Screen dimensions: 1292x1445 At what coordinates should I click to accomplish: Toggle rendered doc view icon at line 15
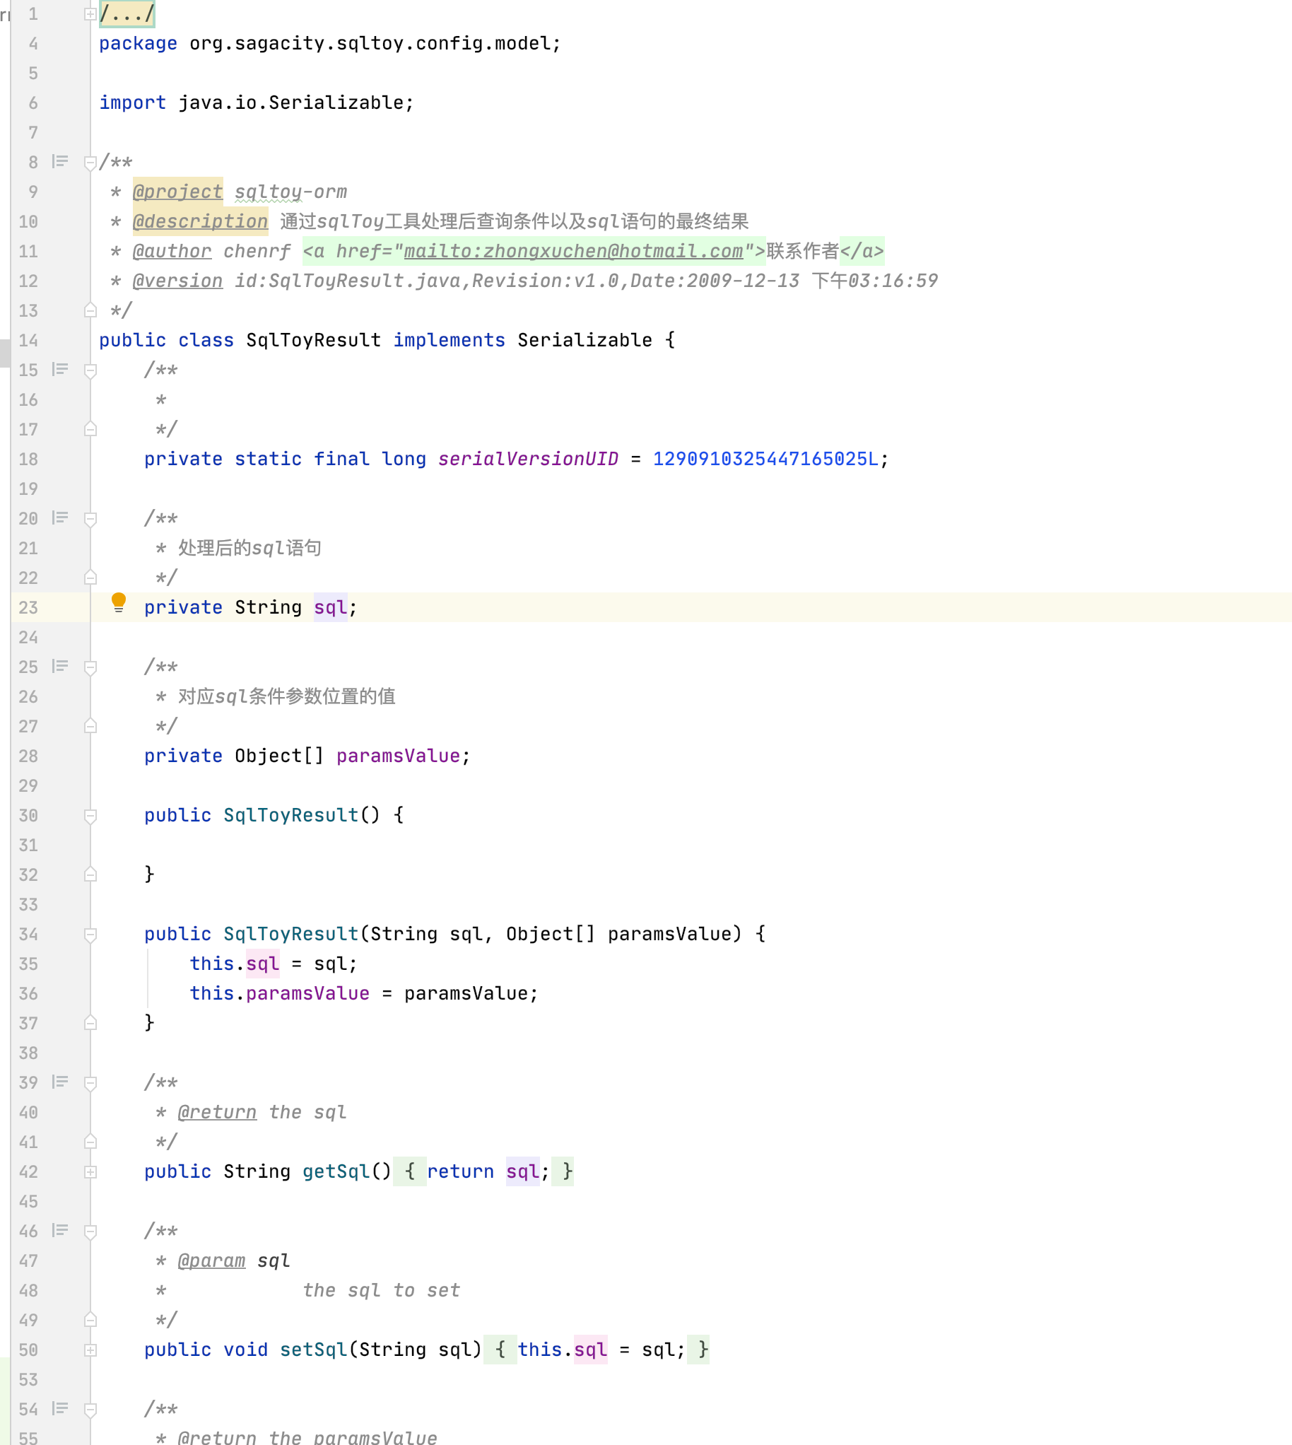pos(60,369)
